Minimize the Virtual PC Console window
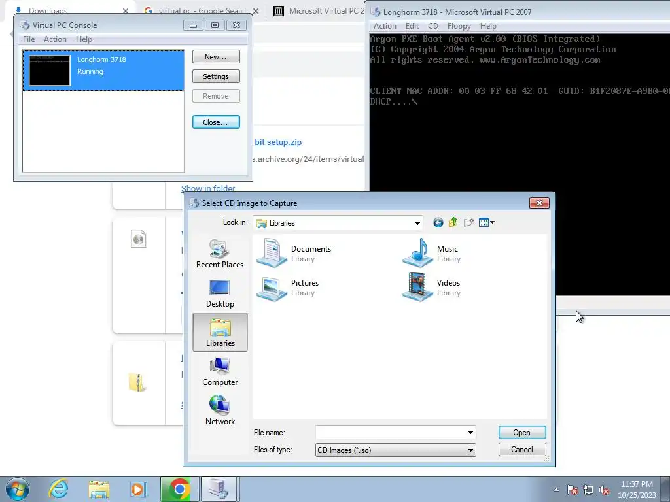 tap(193, 25)
